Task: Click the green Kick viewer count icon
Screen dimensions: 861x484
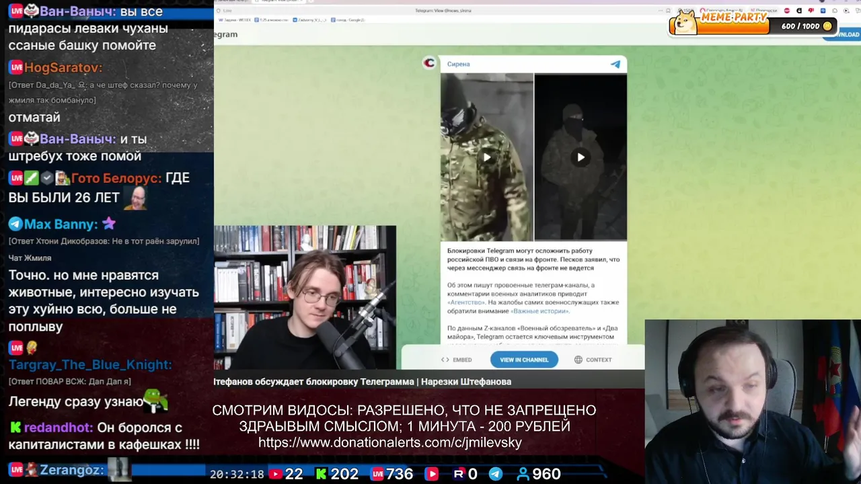Action: tap(321, 474)
